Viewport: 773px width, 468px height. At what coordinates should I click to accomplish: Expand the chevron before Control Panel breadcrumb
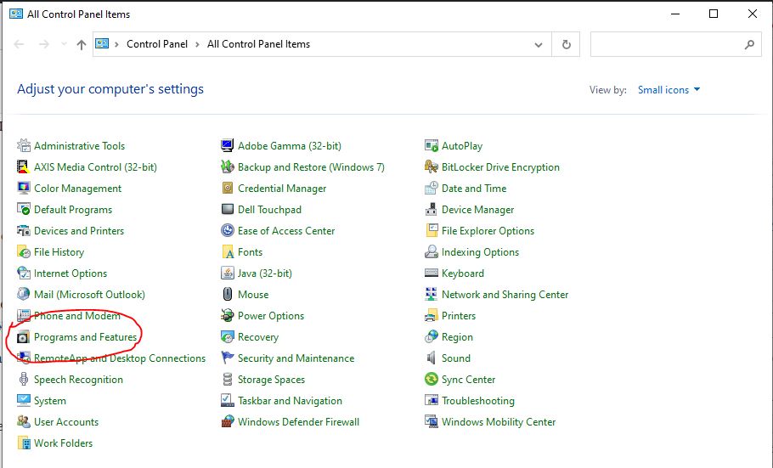117,44
